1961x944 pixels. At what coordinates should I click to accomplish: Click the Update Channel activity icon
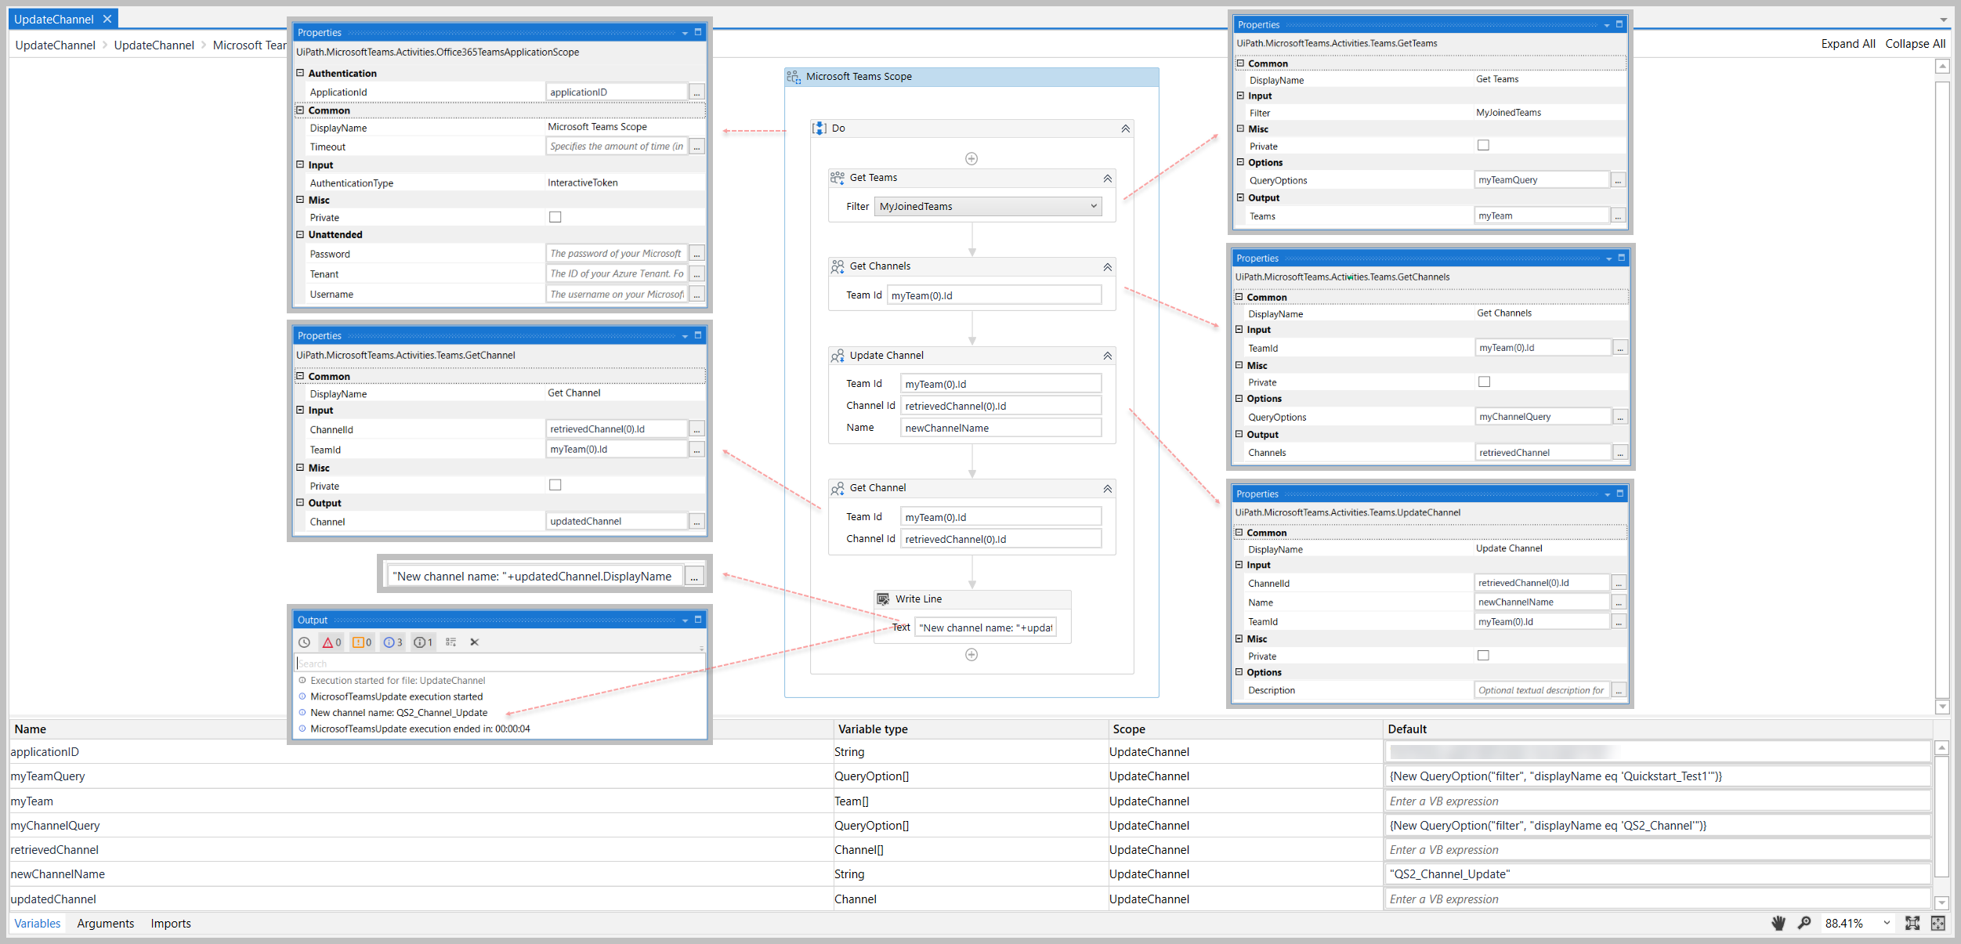838,356
